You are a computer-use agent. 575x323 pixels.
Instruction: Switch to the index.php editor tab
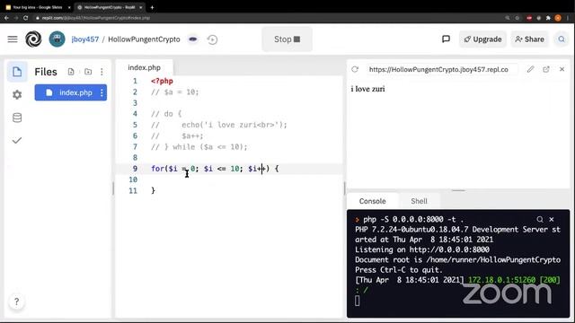tap(144, 67)
